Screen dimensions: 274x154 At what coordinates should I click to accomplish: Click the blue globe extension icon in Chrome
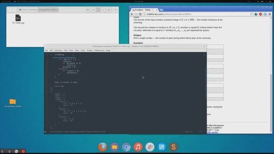[x=256, y=14]
